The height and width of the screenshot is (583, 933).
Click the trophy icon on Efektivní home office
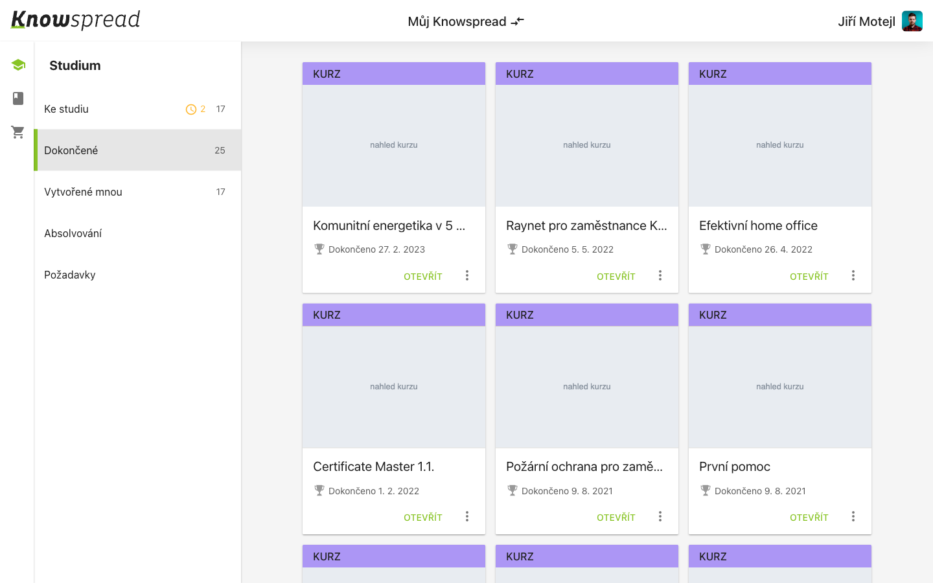(x=706, y=249)
